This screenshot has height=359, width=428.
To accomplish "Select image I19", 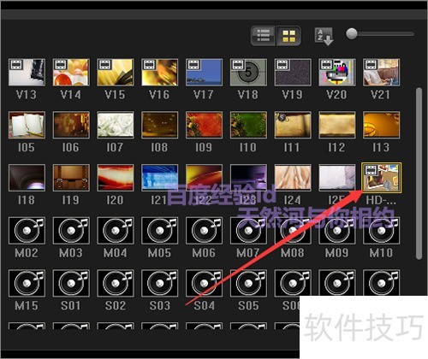I will pos(71,178).
